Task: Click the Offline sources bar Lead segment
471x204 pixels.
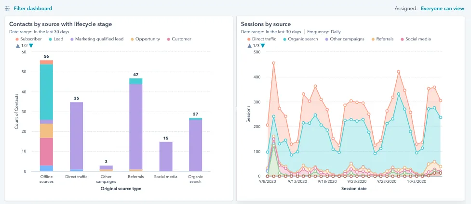Action: coord(46,92)
